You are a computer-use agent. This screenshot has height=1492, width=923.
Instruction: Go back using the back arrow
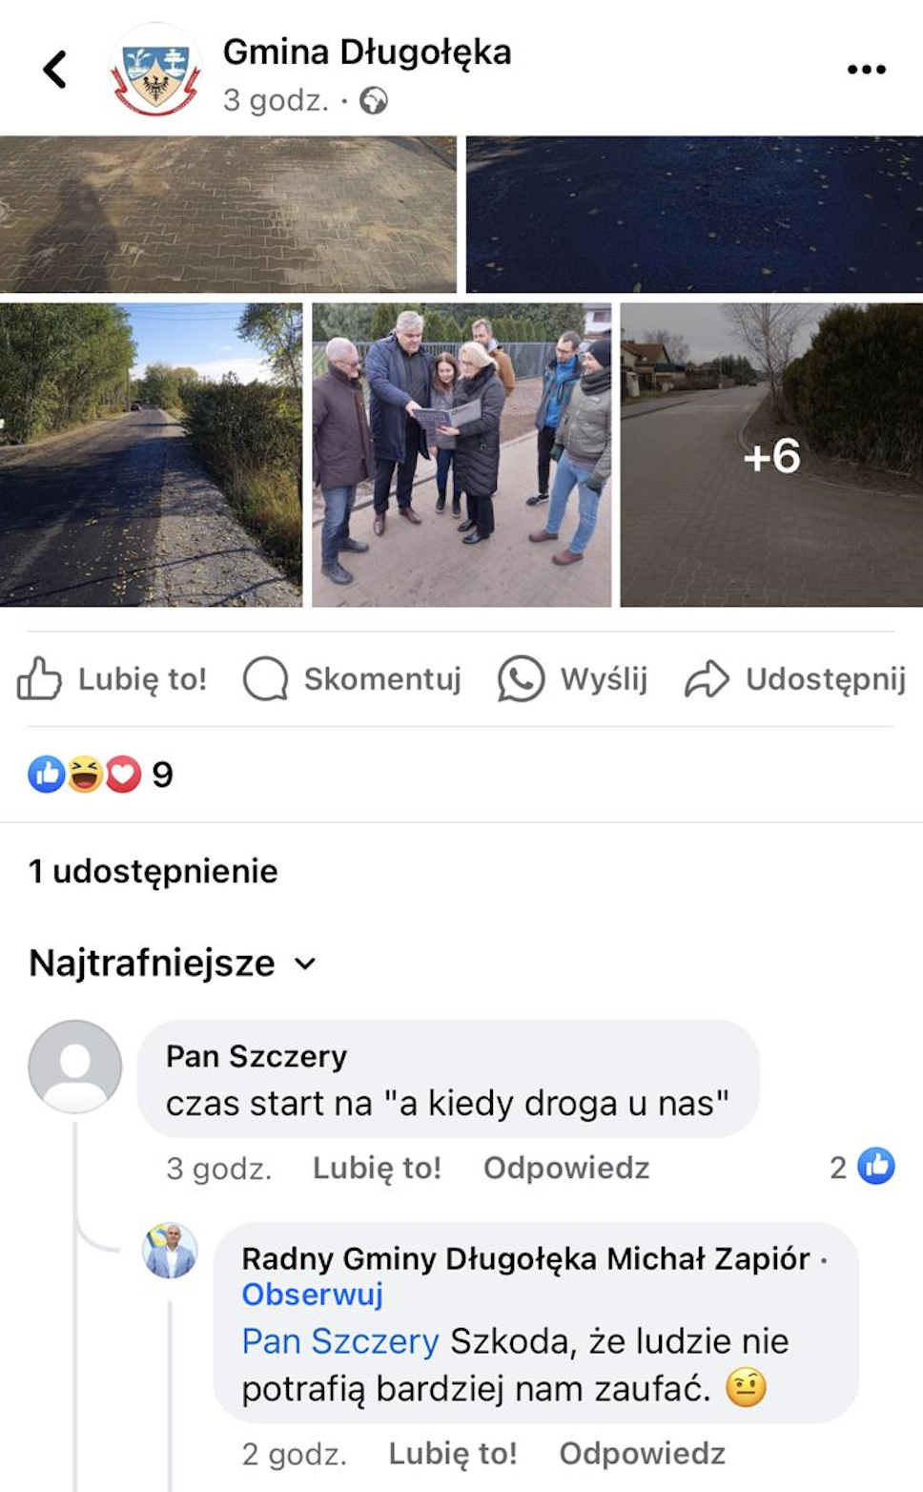55,70
